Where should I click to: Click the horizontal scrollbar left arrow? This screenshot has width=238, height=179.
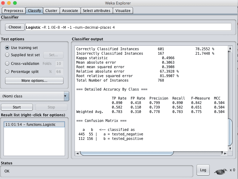78,154
